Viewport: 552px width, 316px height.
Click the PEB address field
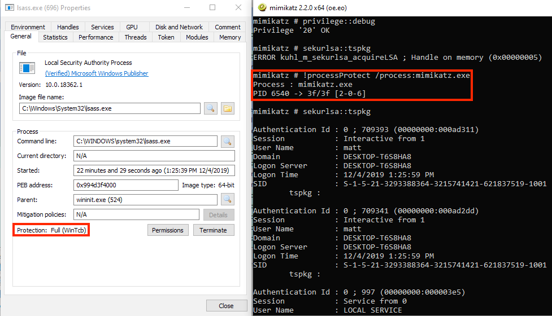pyautogui.click(x=125, y=185)
